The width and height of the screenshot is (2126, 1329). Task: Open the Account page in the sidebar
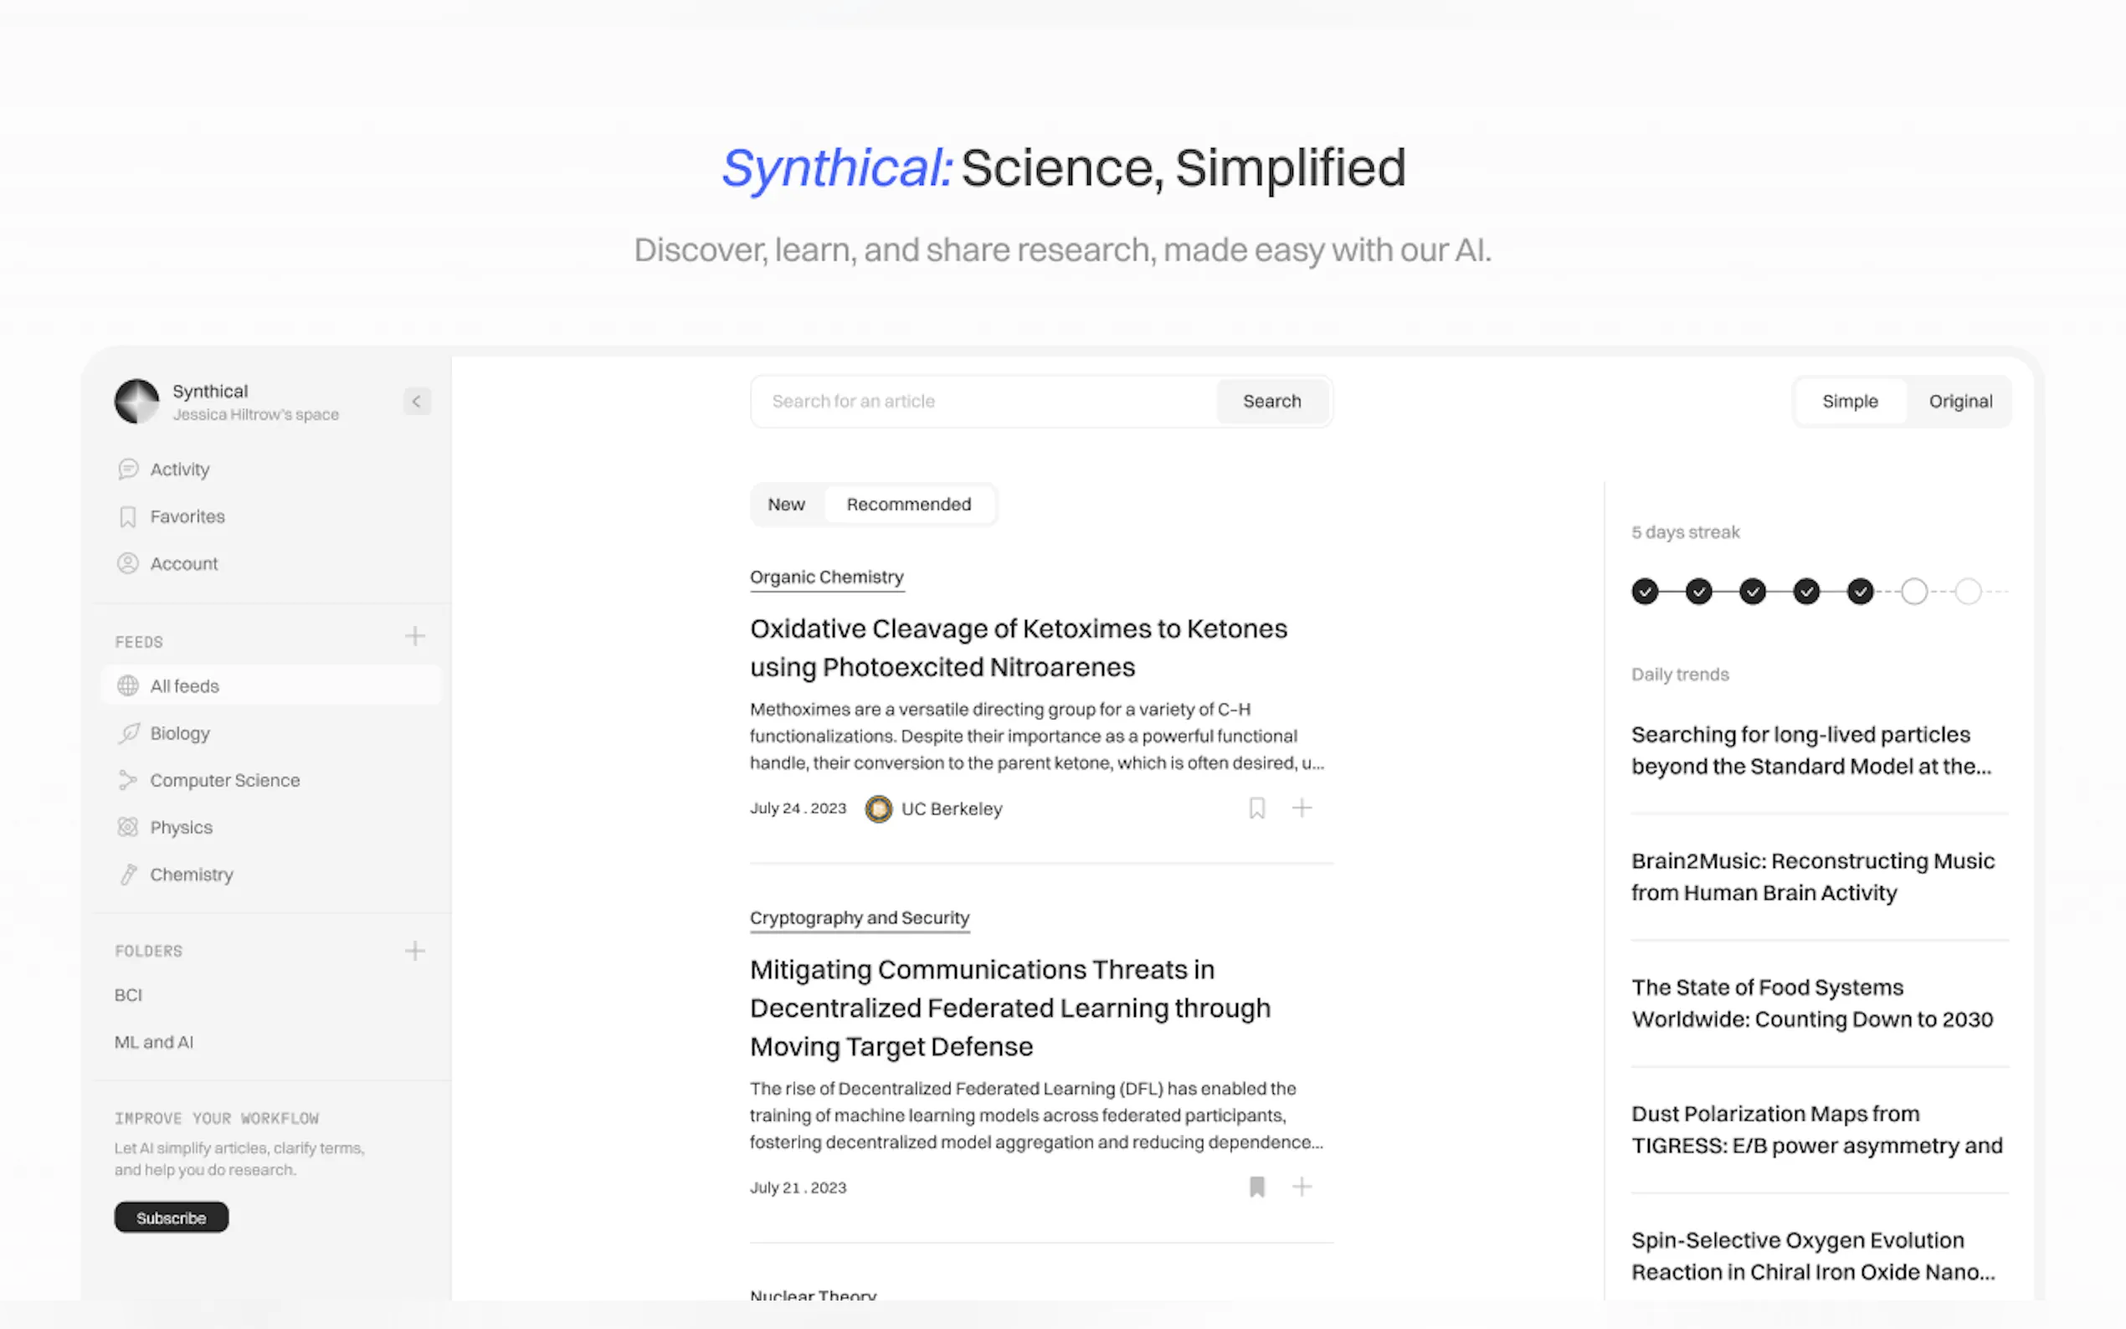(x=182, y=563)
